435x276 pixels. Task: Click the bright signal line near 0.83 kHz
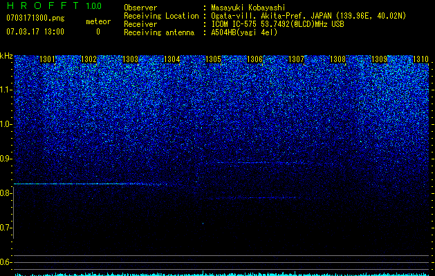click(x=87, y=184)
